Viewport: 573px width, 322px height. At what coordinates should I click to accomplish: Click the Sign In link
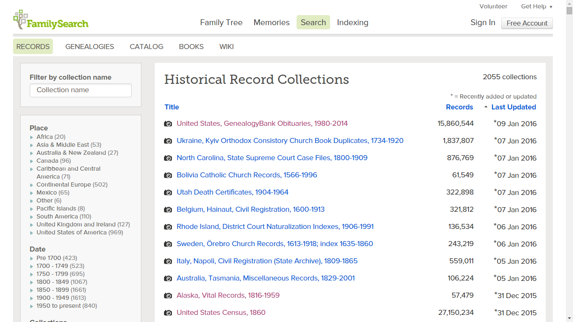[x=483, y=23]
